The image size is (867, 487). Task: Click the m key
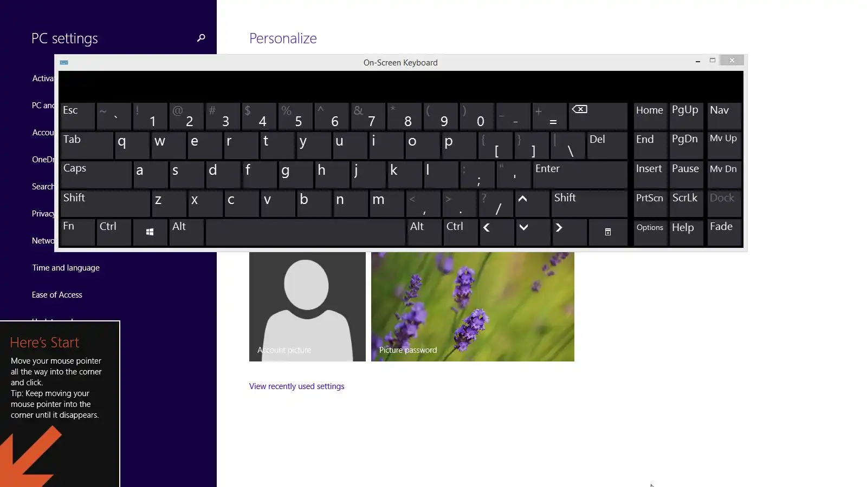[x=387, y=203]
